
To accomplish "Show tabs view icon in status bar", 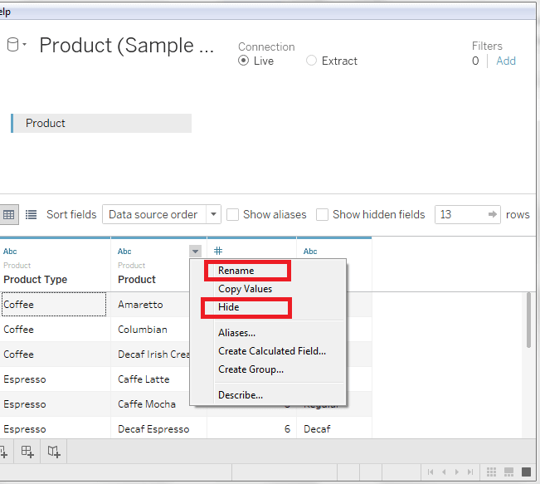I will click(526, 472).
